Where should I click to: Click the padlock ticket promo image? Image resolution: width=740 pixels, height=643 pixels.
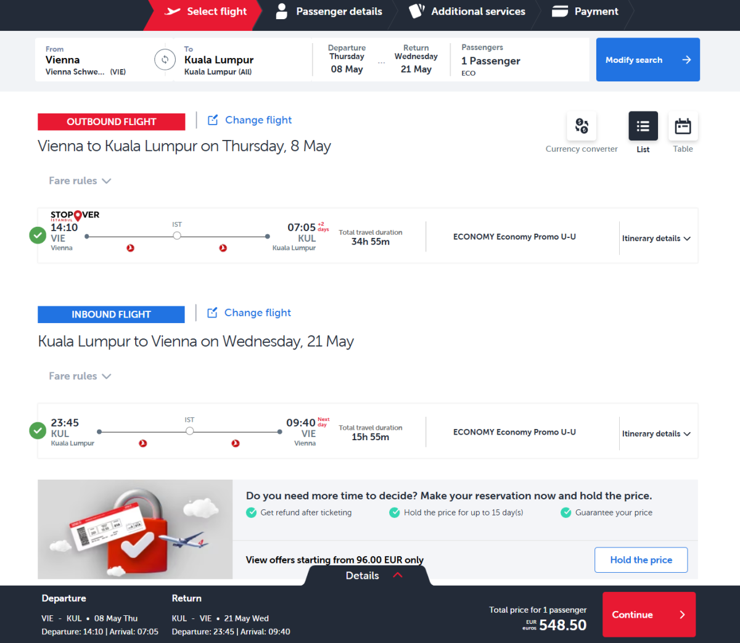pyautogui.click(x=135, y=530)
